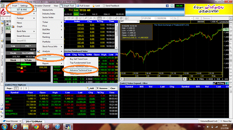Set chart range to 5 D
233x130 pixels.
218,79
